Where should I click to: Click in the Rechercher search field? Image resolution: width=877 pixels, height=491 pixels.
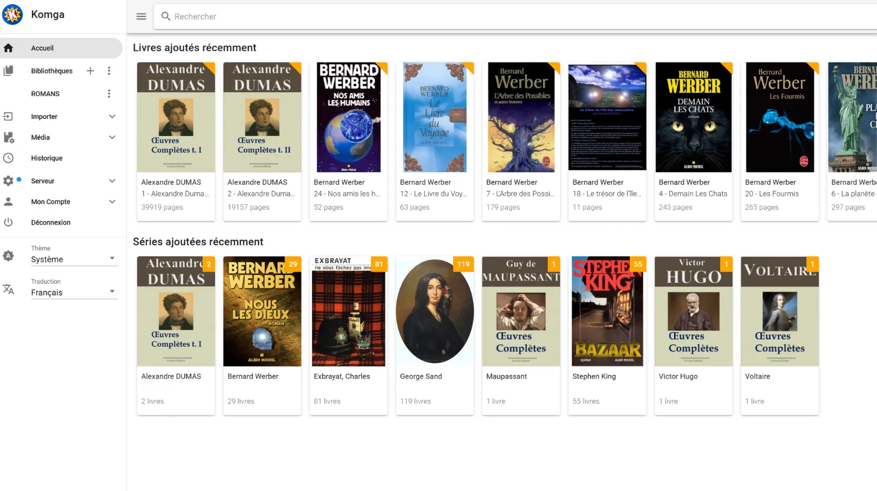[x=493, y=16]
